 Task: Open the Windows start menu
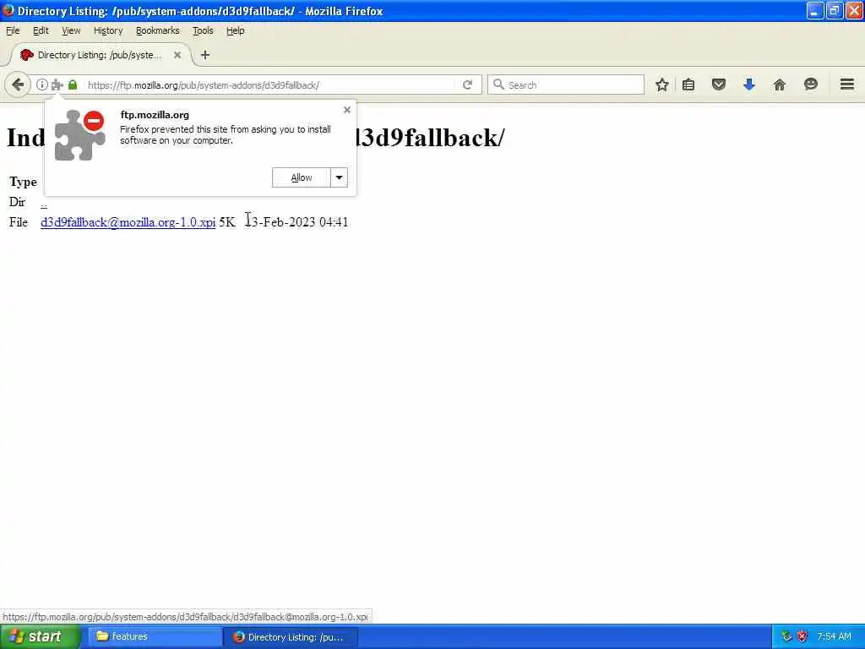tap(41, 636)
